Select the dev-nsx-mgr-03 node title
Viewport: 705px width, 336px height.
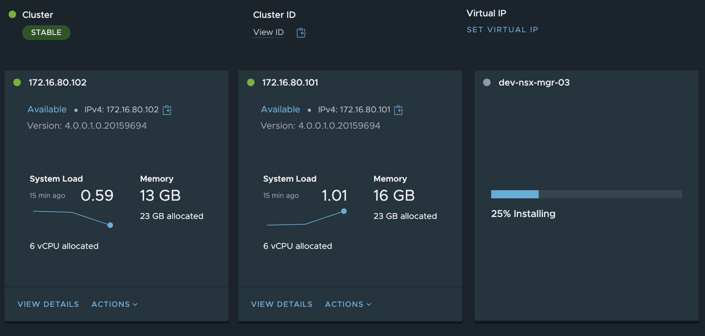click(x=534, y=82)
